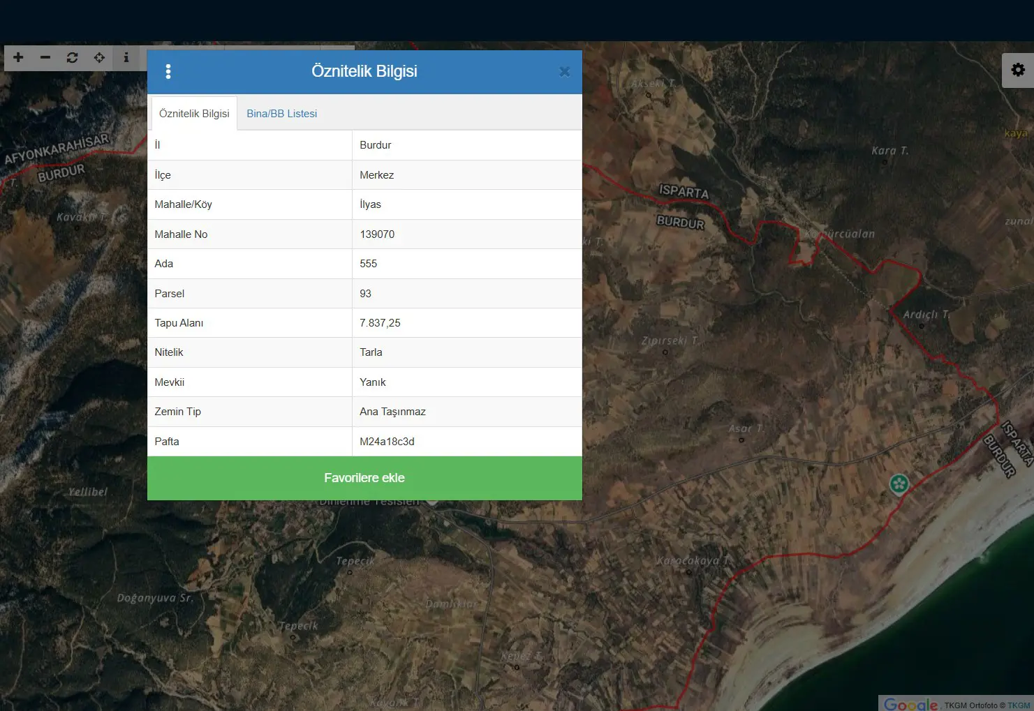
Task: Open the TKGM link in map attribution
Action: pyautogui.click(x=1019, y=705)
